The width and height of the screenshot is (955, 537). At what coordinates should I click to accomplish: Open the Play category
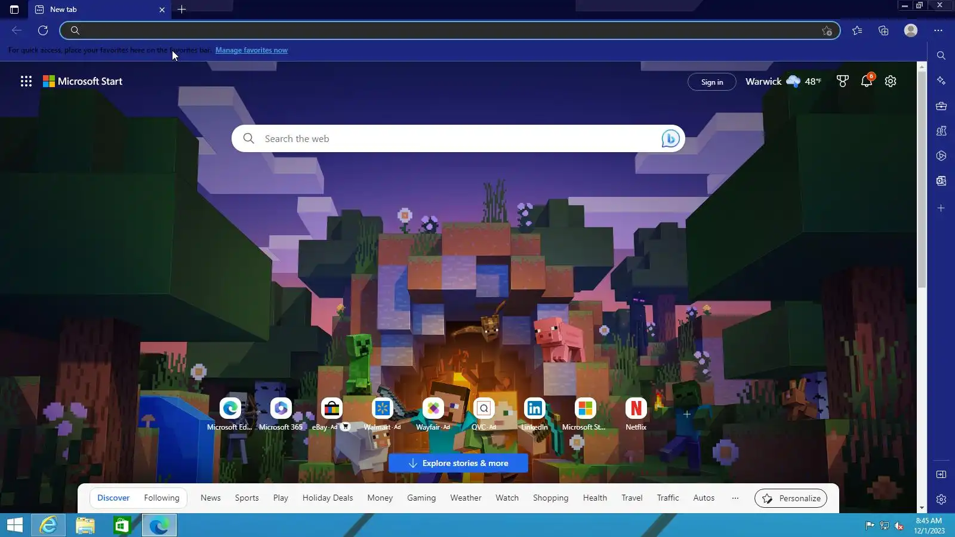281,498
